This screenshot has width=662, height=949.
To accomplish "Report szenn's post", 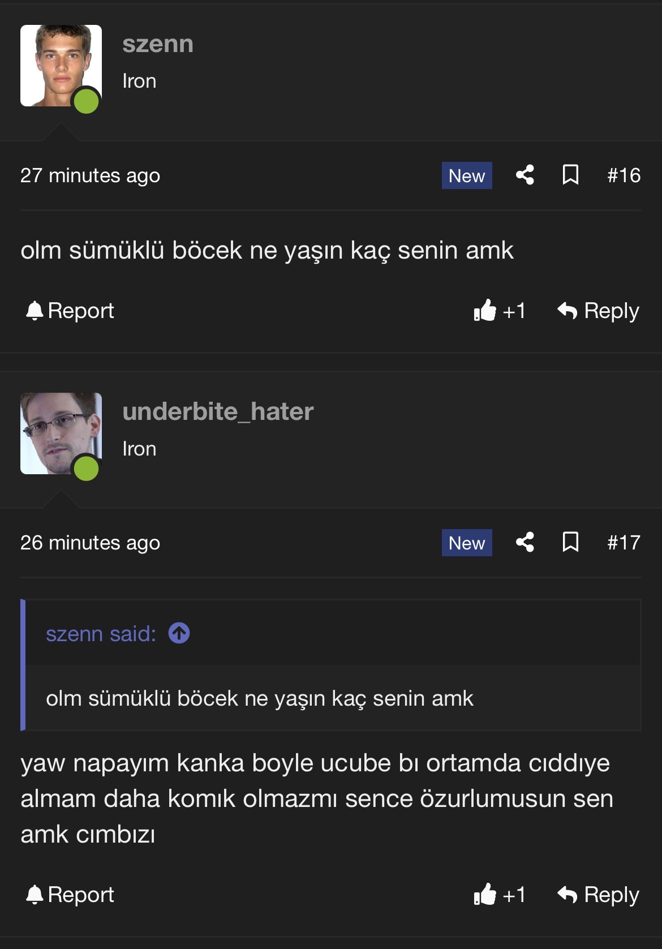I will click(70, 311).
